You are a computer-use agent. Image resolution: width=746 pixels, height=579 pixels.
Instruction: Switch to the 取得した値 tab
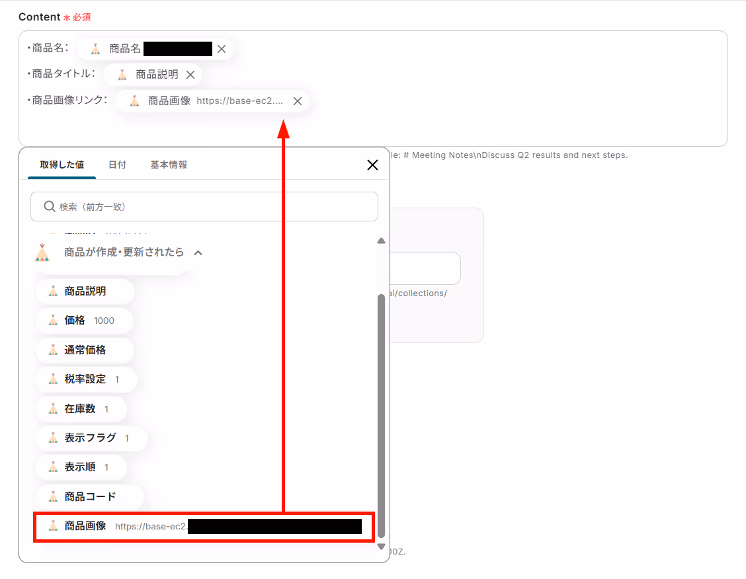coord(62,165)
